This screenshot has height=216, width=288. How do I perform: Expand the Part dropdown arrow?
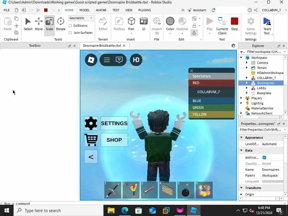[131, 33]
